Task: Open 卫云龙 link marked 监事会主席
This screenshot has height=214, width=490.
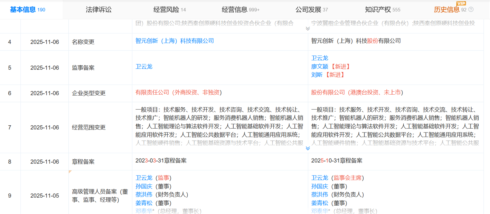Action: click(320, 178)
